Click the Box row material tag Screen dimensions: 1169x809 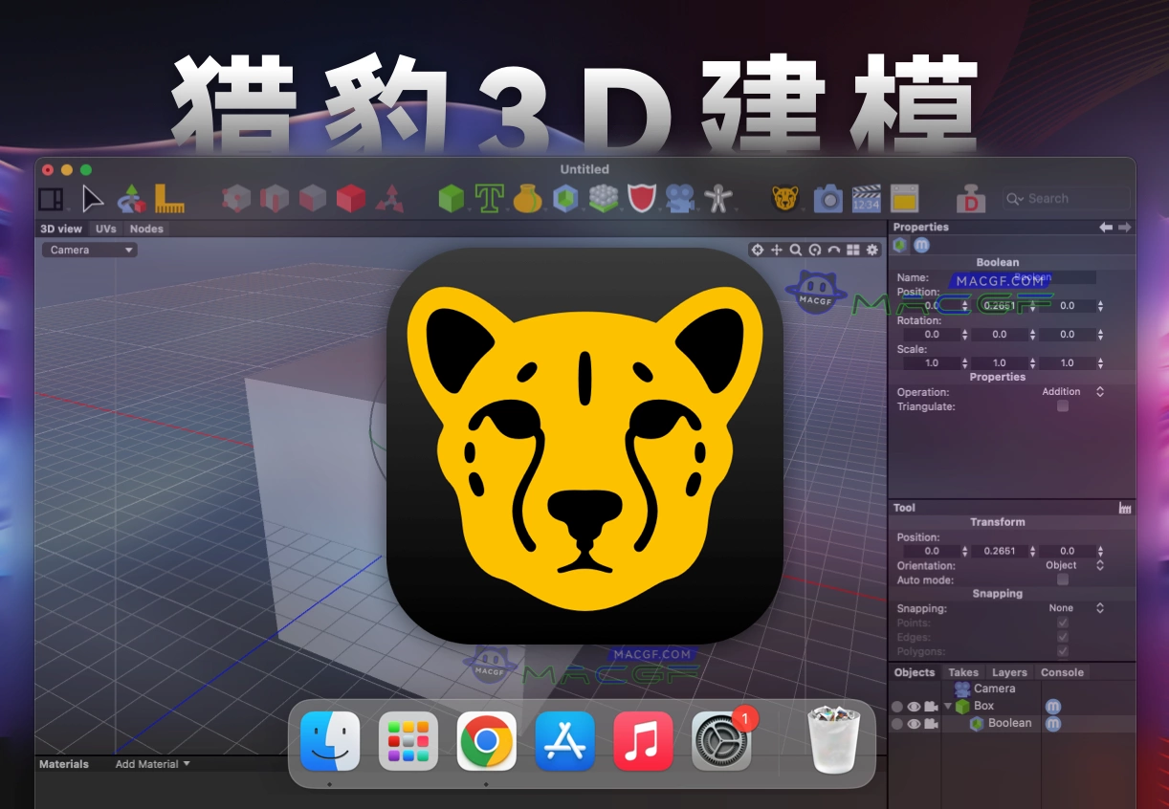click(1053, 707)
